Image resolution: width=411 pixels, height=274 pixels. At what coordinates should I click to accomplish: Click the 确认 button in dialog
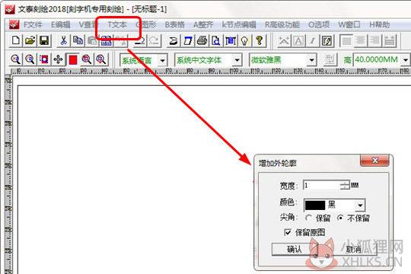295,249
